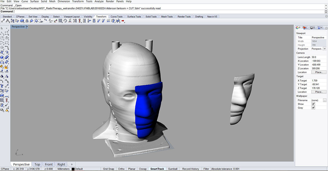Image resolution: width=328 pixels, height=171 pixels.
Task: Select the Box solid tool in sidebar
Action: (x=2, y=57)
